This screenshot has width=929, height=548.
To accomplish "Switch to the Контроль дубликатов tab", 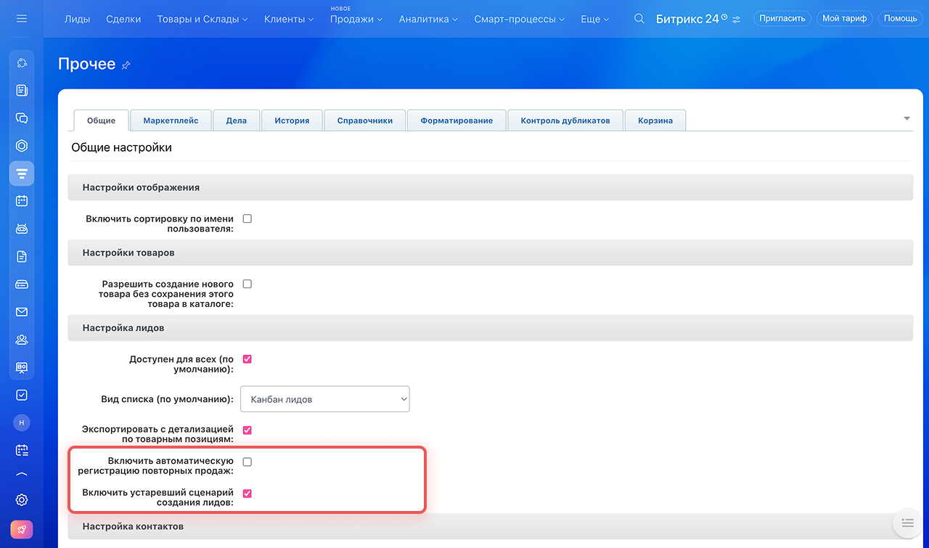I will (565, 120).
